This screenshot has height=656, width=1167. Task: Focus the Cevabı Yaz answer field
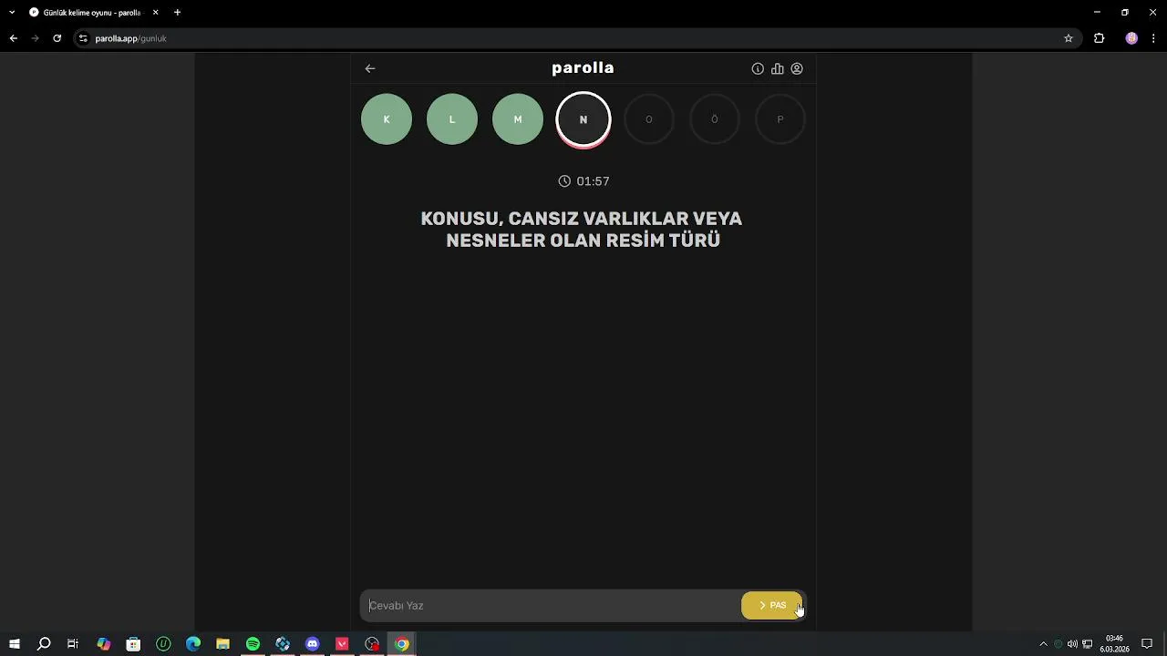click(x=551, y=606)
